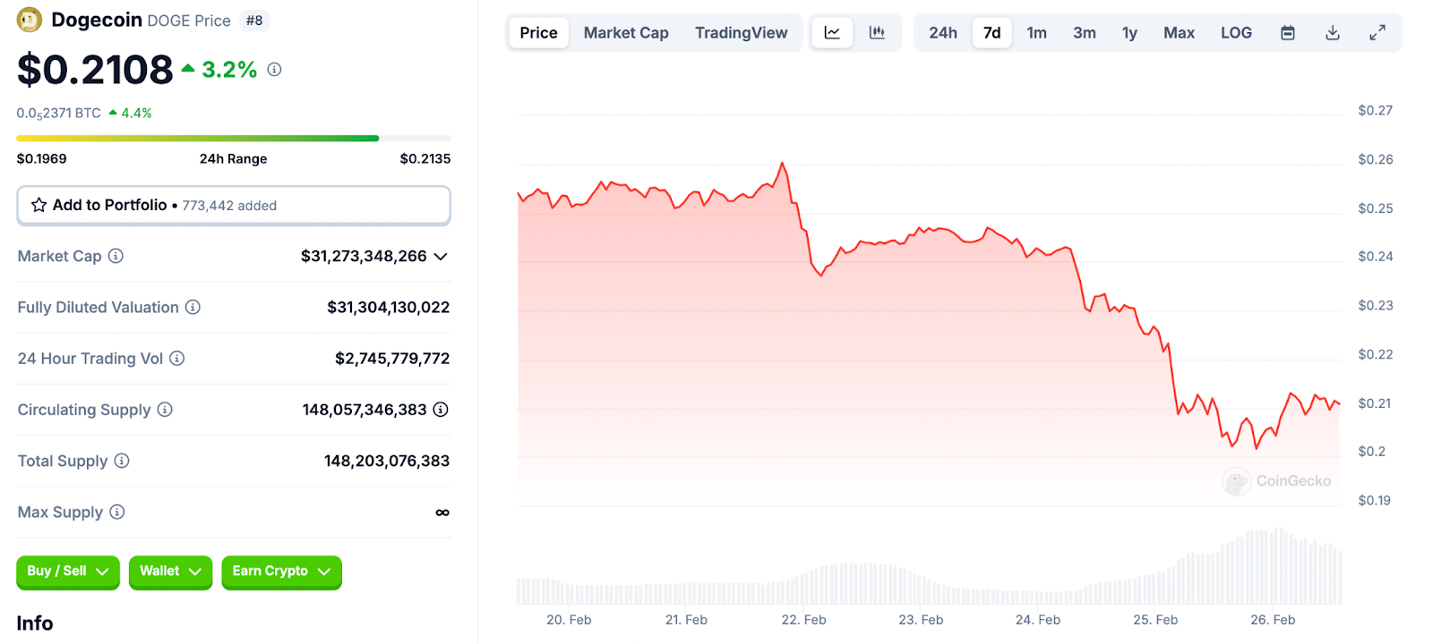Set chart range to 1y
This screenshot has width=1433, height=644.
pos(1129,33)
